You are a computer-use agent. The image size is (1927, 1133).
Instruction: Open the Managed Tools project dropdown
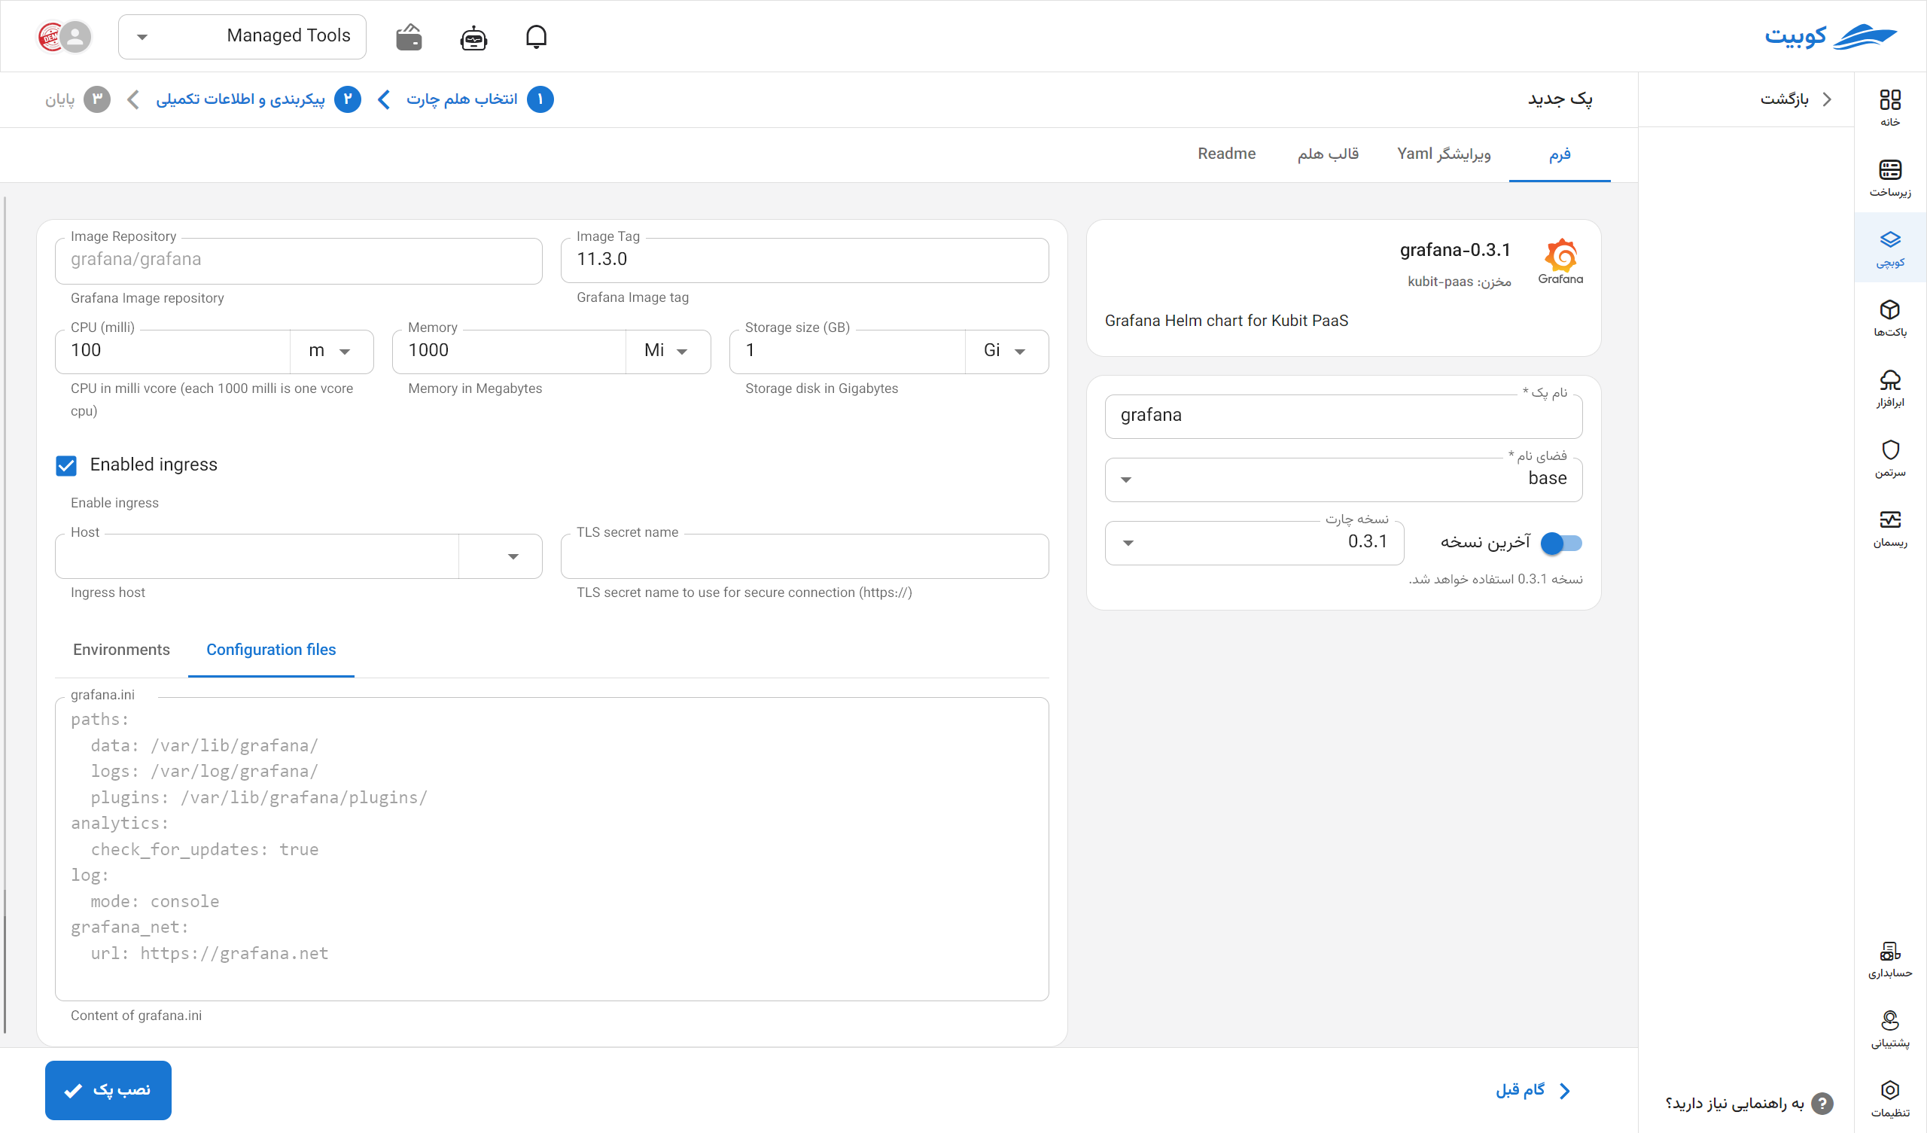click(242, 37)
